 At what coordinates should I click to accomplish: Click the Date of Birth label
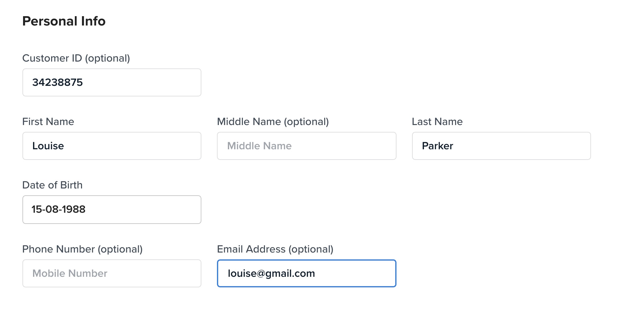tap(52, 185)
